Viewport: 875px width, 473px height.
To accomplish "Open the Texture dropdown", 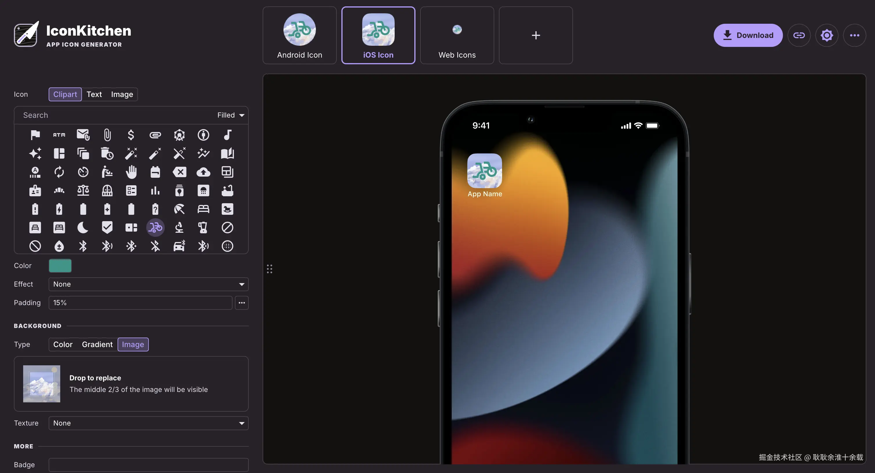I will click(x=149, y=423).
